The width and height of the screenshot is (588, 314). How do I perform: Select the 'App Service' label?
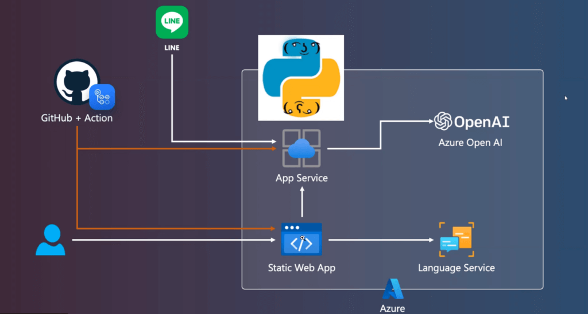point(302,178)
